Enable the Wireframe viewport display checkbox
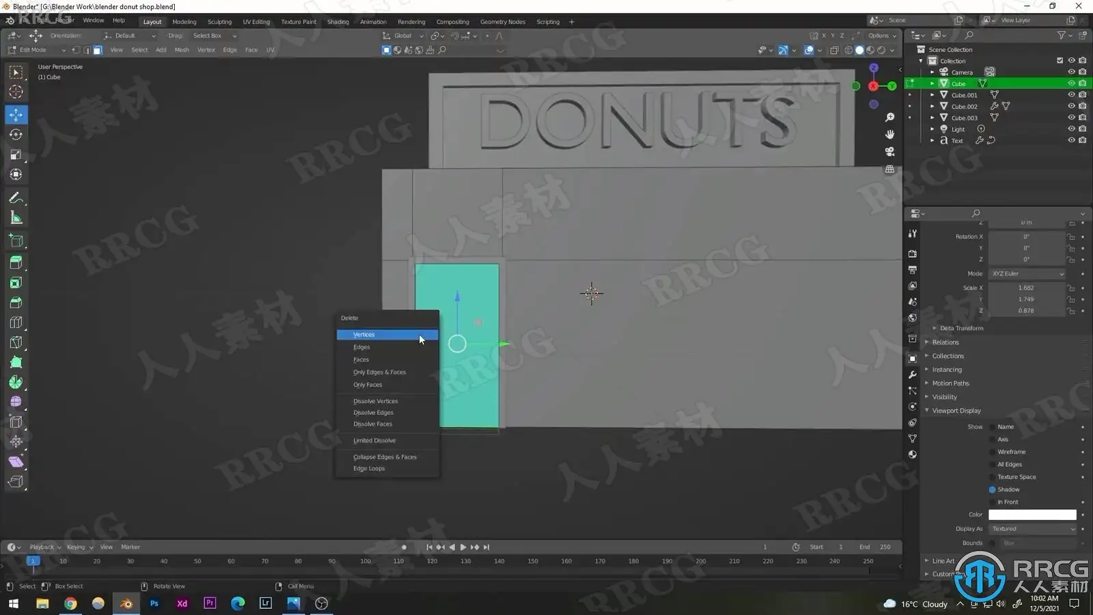This screenshot has width=1093, height=615. 992,452
